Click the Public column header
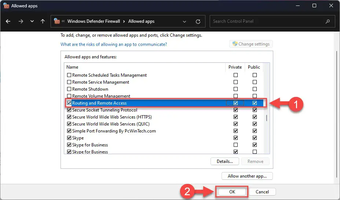Viewport: 340px width, 200px height. [x=254, y=67]
